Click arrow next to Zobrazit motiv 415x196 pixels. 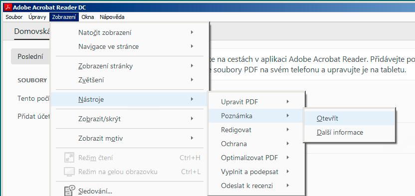(192, 138)
